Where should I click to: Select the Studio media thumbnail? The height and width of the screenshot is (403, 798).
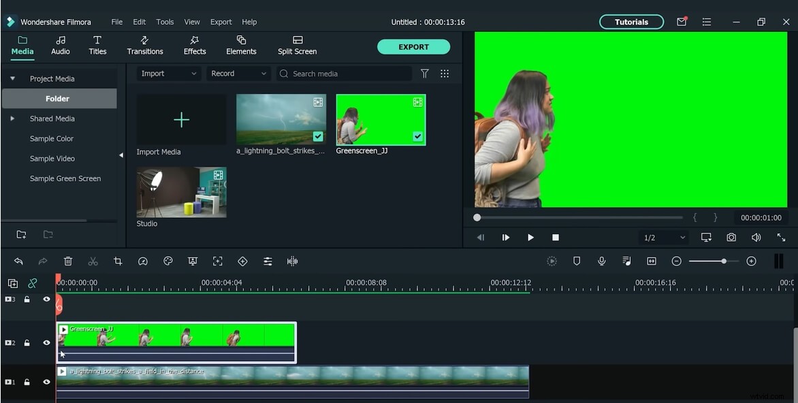click(x=182, y=193)
